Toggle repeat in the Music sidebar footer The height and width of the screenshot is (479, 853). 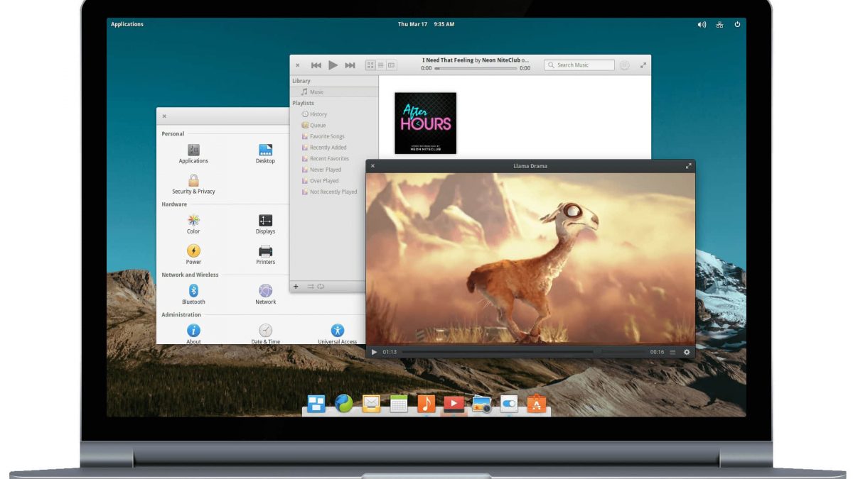click(x=321, y=287)
